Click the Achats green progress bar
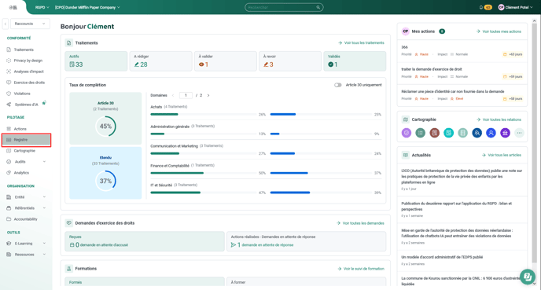 pos(164,114)
